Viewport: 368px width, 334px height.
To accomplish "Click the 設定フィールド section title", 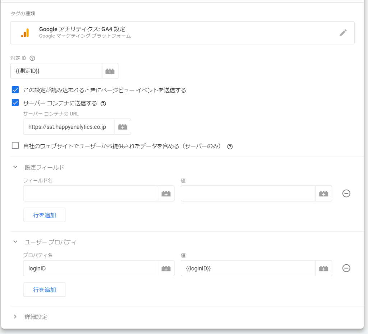I will tap(44, 167).
